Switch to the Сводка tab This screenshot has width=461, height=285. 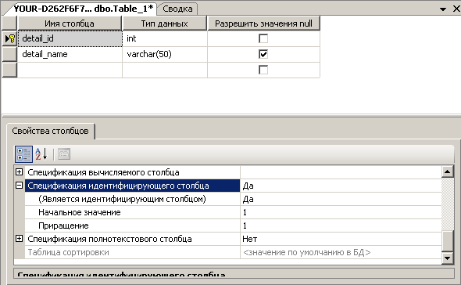(x=177, y=9)
